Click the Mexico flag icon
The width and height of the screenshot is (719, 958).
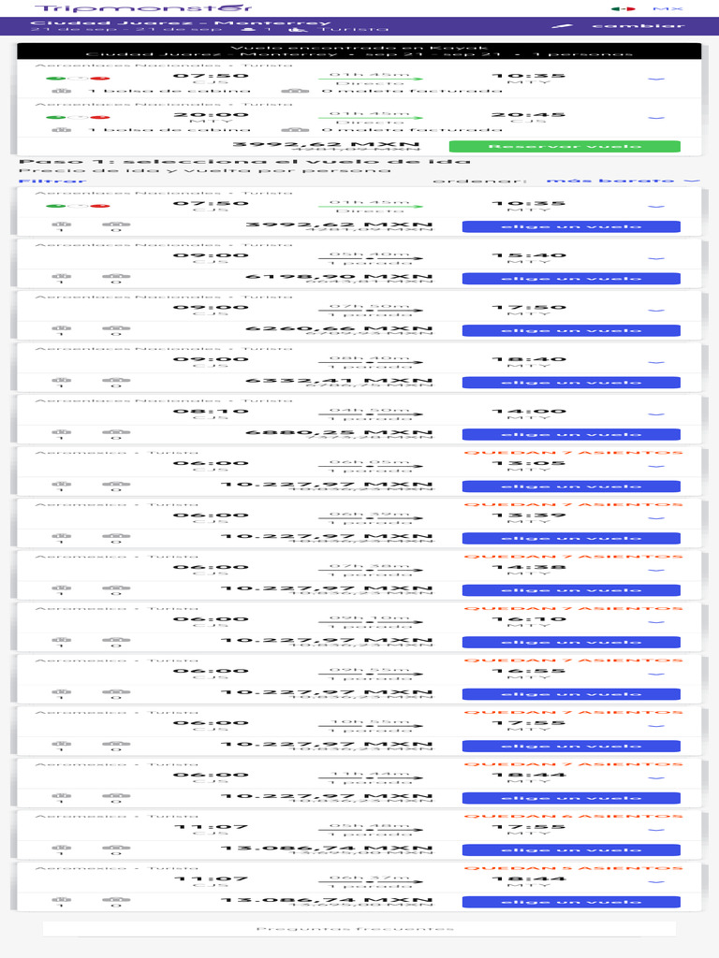click(617, 8)
